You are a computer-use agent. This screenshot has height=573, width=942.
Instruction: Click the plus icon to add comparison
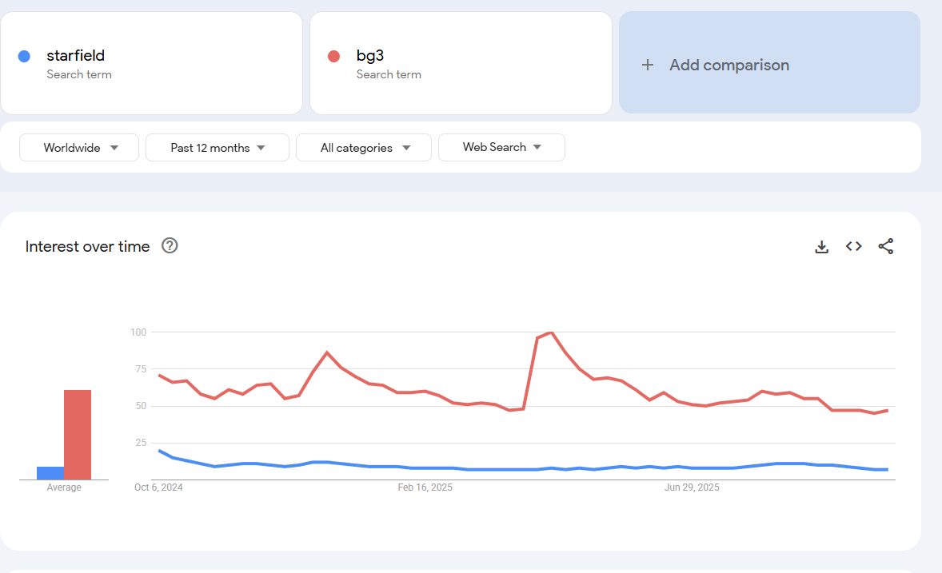(x=648, y=66)
